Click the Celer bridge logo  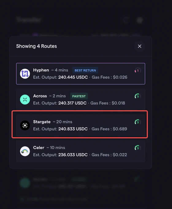coord(25,151)
